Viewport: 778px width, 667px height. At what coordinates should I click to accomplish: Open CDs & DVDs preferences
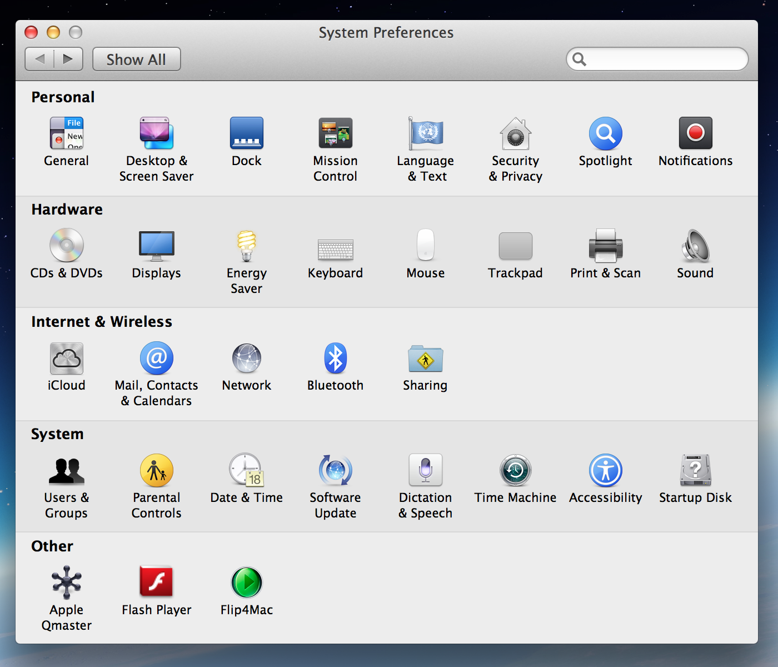tap(67, 245)
